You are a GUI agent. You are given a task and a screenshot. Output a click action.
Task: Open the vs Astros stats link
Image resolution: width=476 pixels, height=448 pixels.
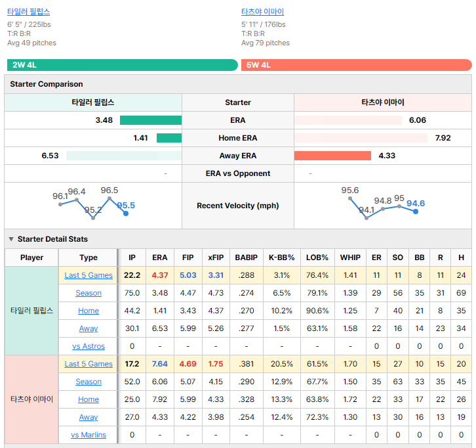click(89, 346)
